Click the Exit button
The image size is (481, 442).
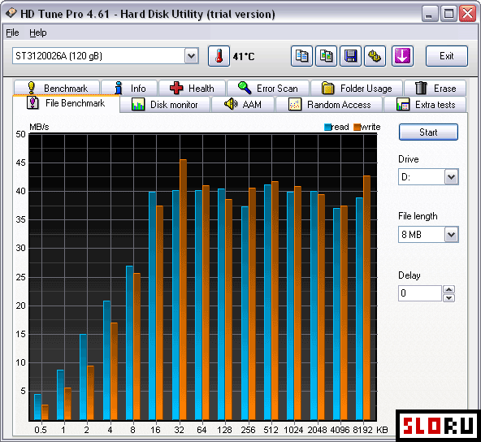pyautogui.click(x=446, y=56)
